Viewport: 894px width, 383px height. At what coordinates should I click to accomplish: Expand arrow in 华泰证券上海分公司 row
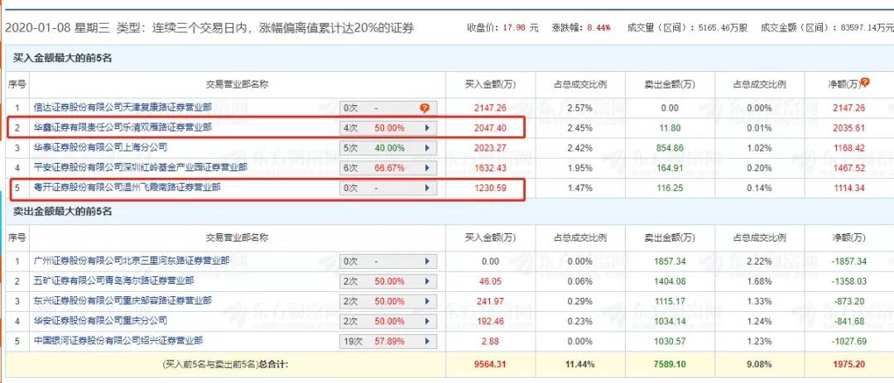tap(427, 148)
